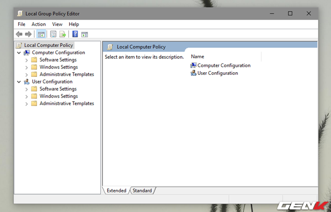
Task: Close the Local Group Policy Editor window
Action: (309, 14)
